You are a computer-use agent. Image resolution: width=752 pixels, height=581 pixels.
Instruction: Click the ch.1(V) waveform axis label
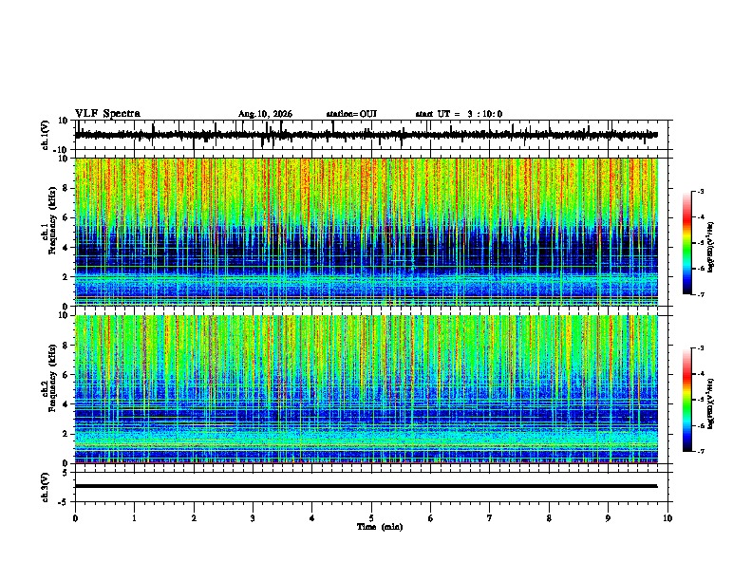46,135
